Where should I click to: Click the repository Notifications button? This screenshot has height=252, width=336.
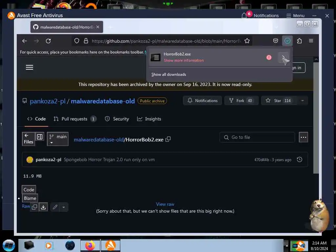(x=202, y=100)
